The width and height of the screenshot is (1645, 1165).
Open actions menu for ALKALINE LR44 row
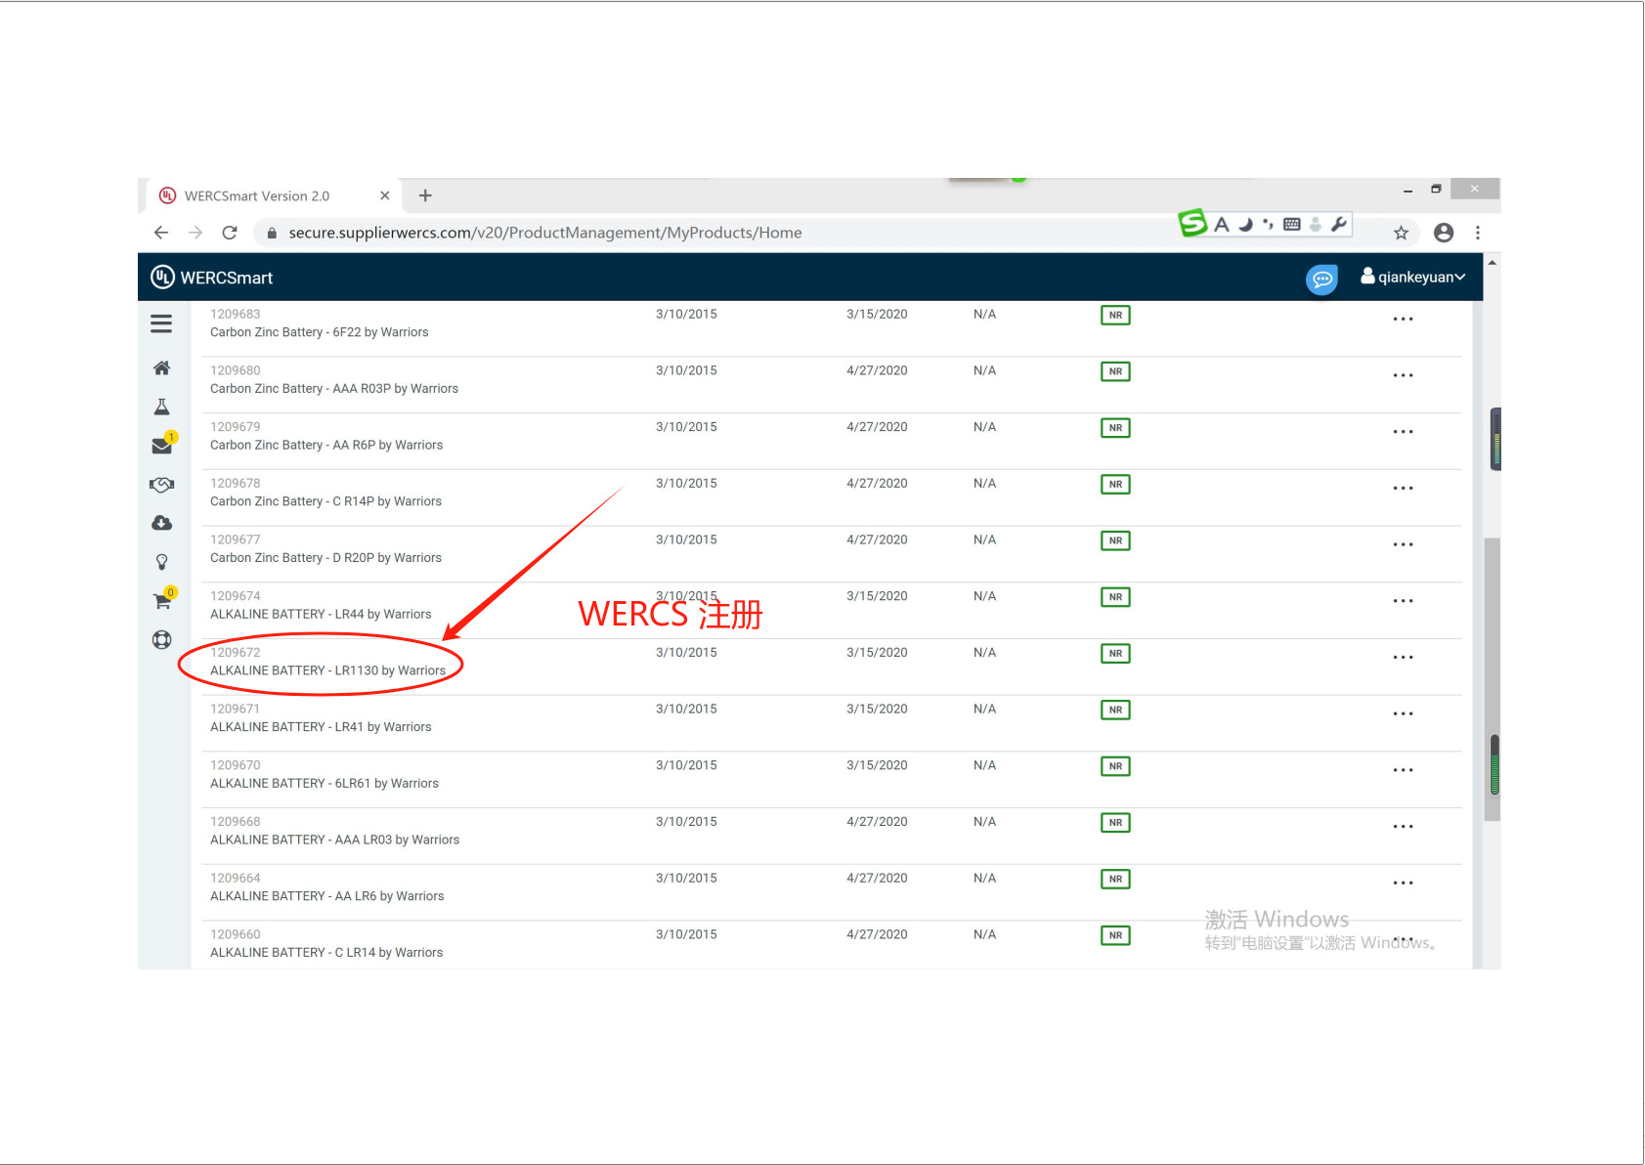coord(1403,601)
